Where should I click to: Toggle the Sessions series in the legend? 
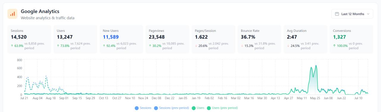point(143,108)
